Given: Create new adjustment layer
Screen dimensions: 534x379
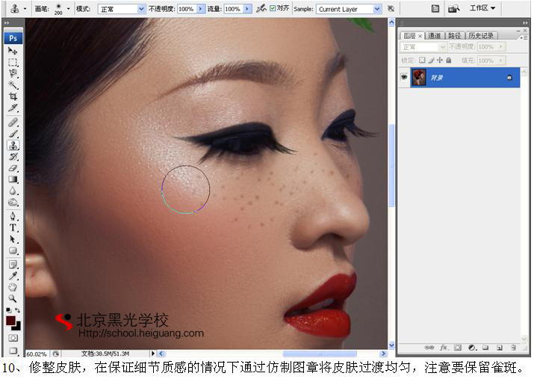Looking at the screenshot, I should (472, 348).
